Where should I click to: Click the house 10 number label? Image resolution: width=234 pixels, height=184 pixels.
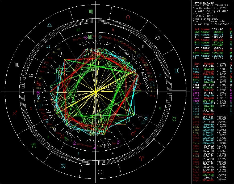coord(78,30)
